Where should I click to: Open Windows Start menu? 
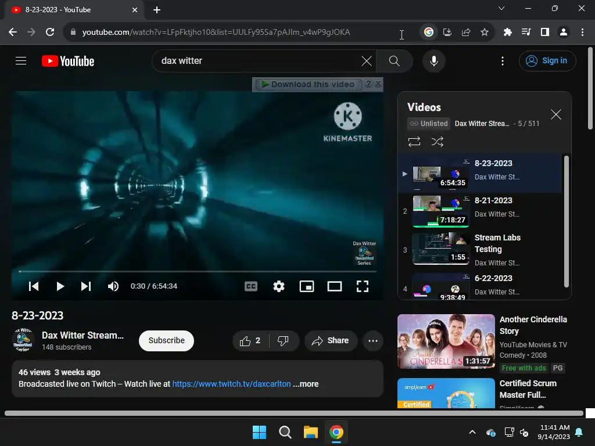[260, 432]
